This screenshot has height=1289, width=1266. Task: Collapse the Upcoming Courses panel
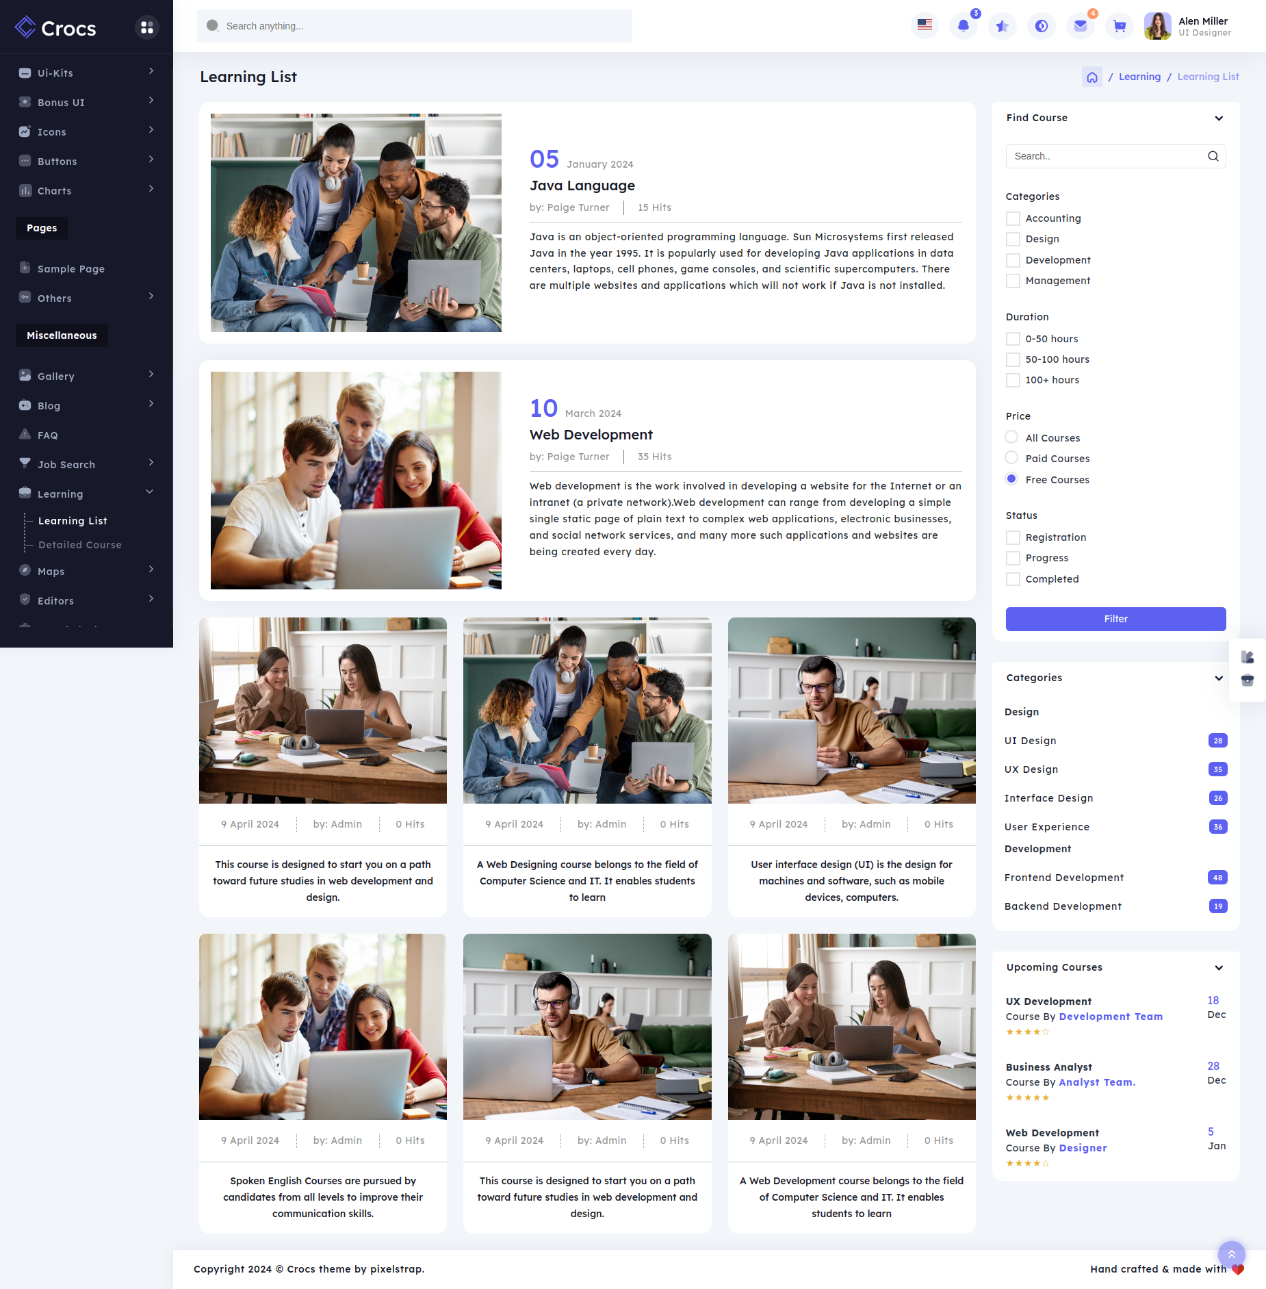[1218, 968]
